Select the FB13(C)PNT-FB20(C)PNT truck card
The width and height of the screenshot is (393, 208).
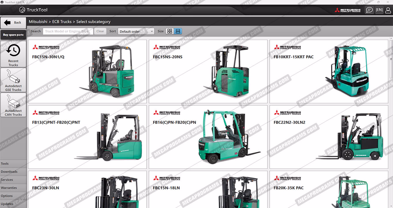coord(87,137)
